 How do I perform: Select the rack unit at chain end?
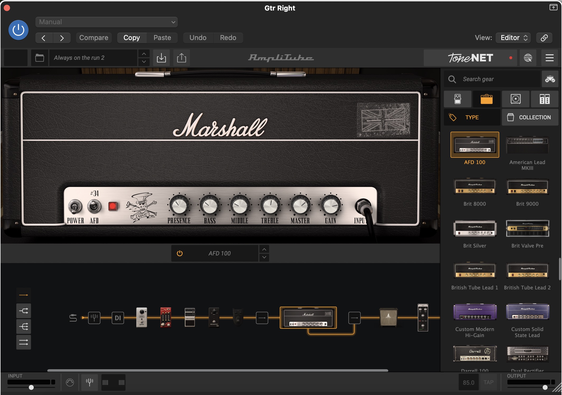[x=423, y=317]
